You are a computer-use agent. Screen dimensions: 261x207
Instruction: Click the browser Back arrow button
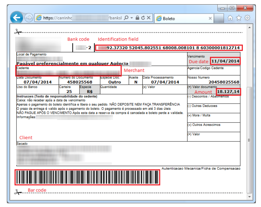[x=17, y=18]
